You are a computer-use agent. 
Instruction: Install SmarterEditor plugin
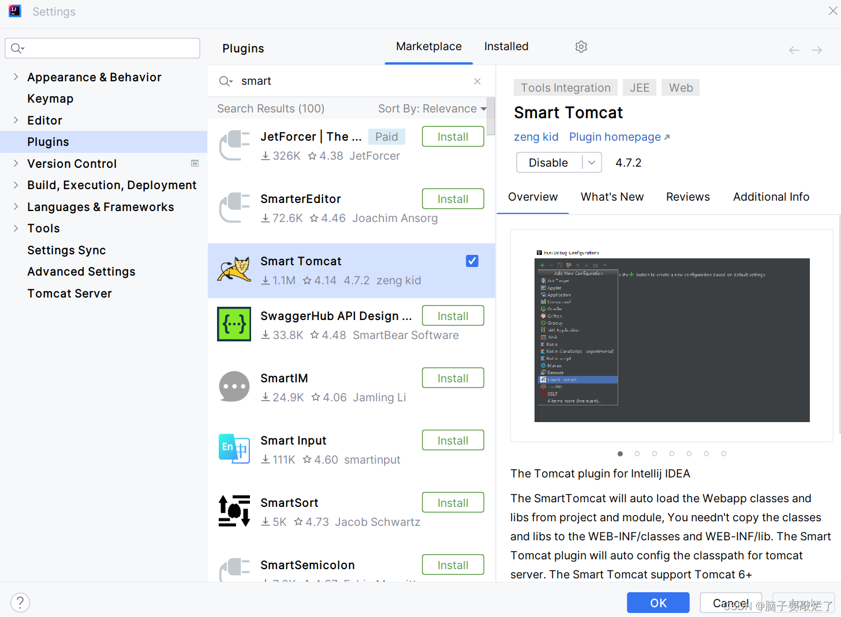453,199
